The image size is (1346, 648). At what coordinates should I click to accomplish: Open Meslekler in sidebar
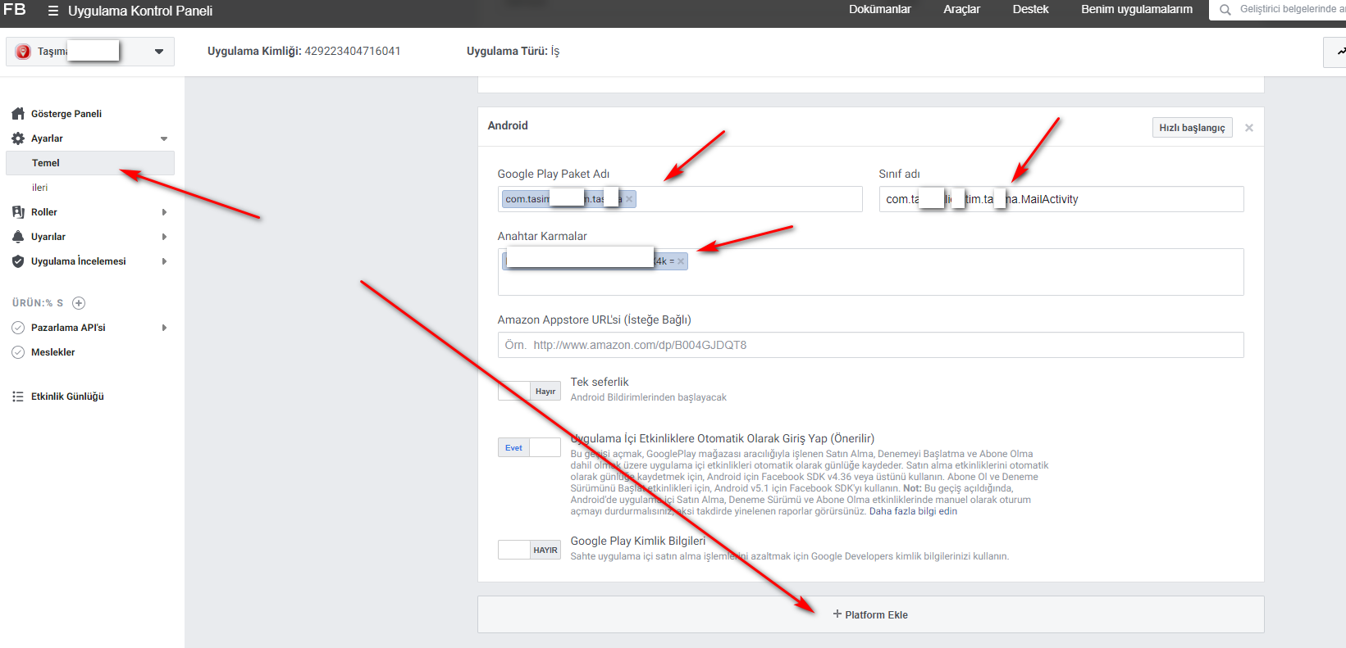53,352
